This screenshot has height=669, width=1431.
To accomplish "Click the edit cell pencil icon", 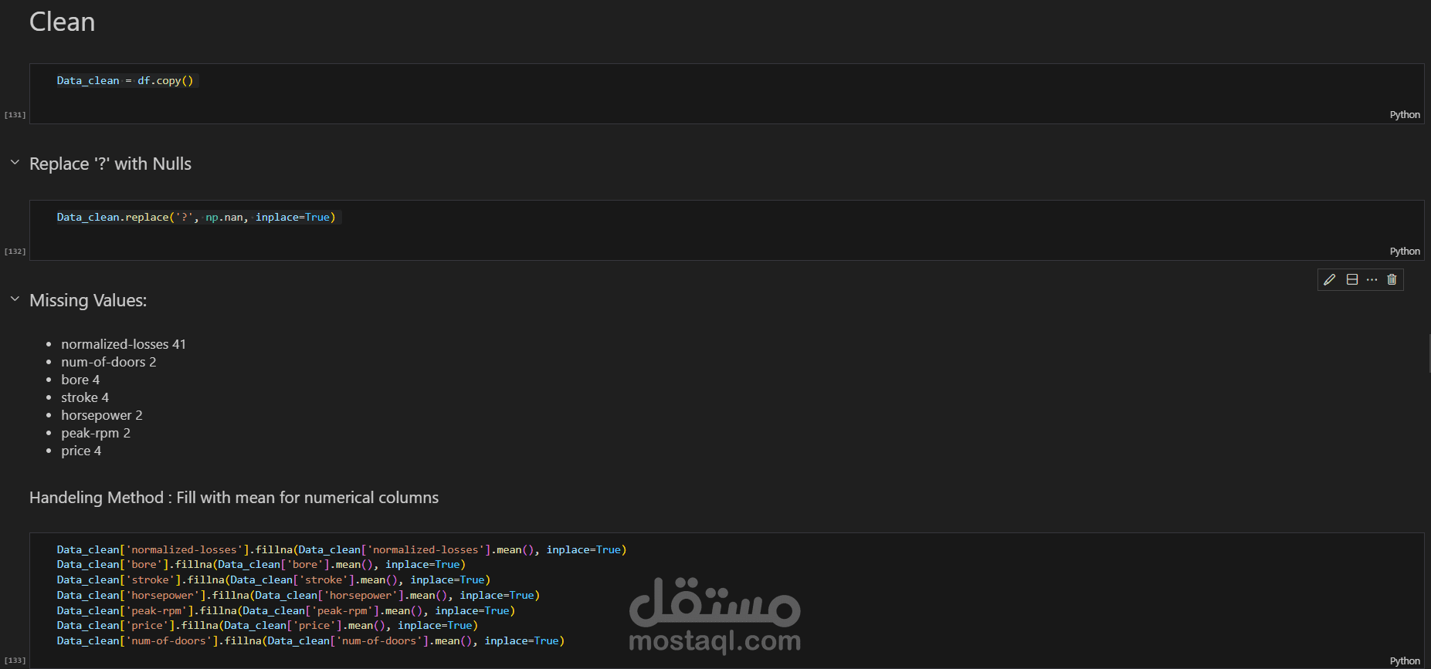I will pyautogui.click(x=1329, y=279).
